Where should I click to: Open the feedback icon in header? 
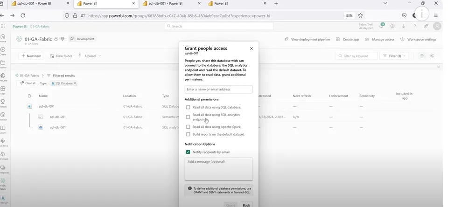pyautogui.click(x=426, y=26)
